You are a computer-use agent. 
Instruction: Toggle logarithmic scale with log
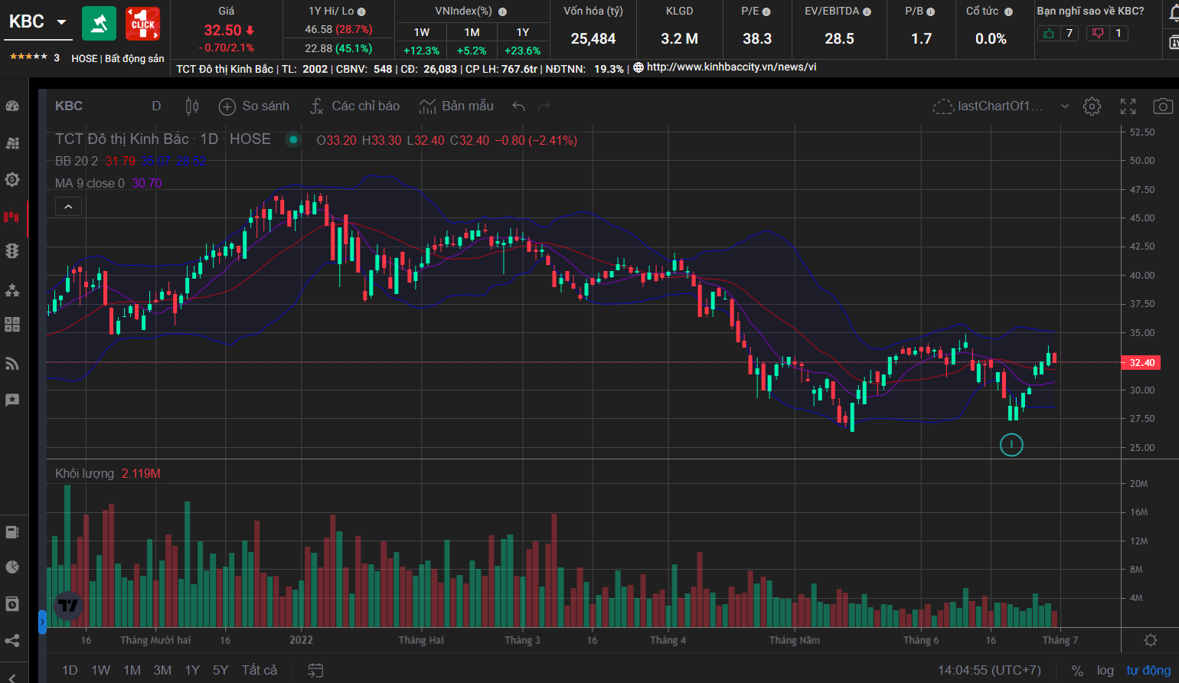1105,670
